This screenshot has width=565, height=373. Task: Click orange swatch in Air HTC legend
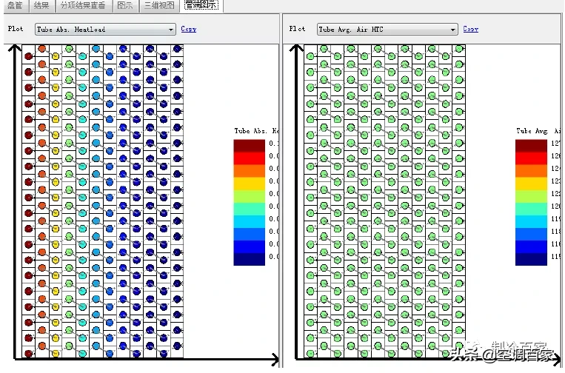(x=531, y=171)
